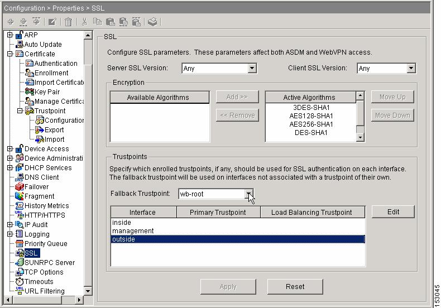
Task: Click the << Remove button
Action: click(x=237, y=115)
